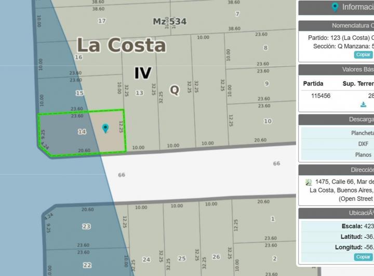Image resolution: width=374 pixels, height=276 pixels.
Task: Open the Plancheta download row
Action: pyautogui.click(x=338, y=133)
